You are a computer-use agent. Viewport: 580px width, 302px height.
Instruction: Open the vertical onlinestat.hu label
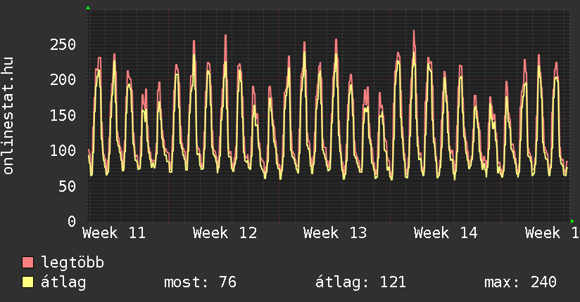click(9, 116)
